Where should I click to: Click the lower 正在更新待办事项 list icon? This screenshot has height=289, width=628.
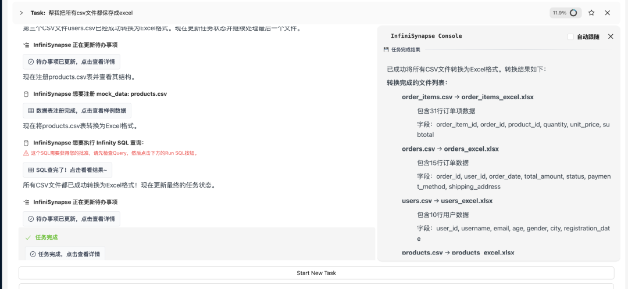point(26,203)
